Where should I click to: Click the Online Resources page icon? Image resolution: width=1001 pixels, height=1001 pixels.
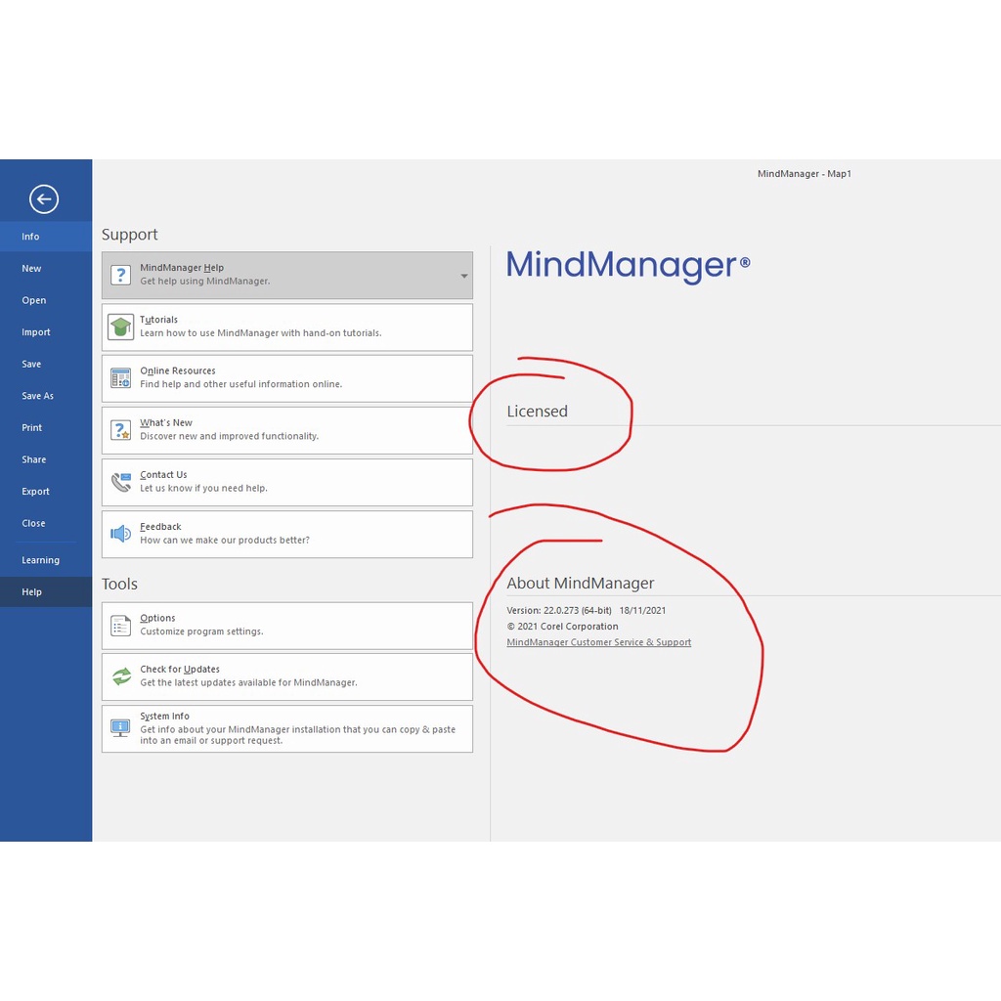120,378
